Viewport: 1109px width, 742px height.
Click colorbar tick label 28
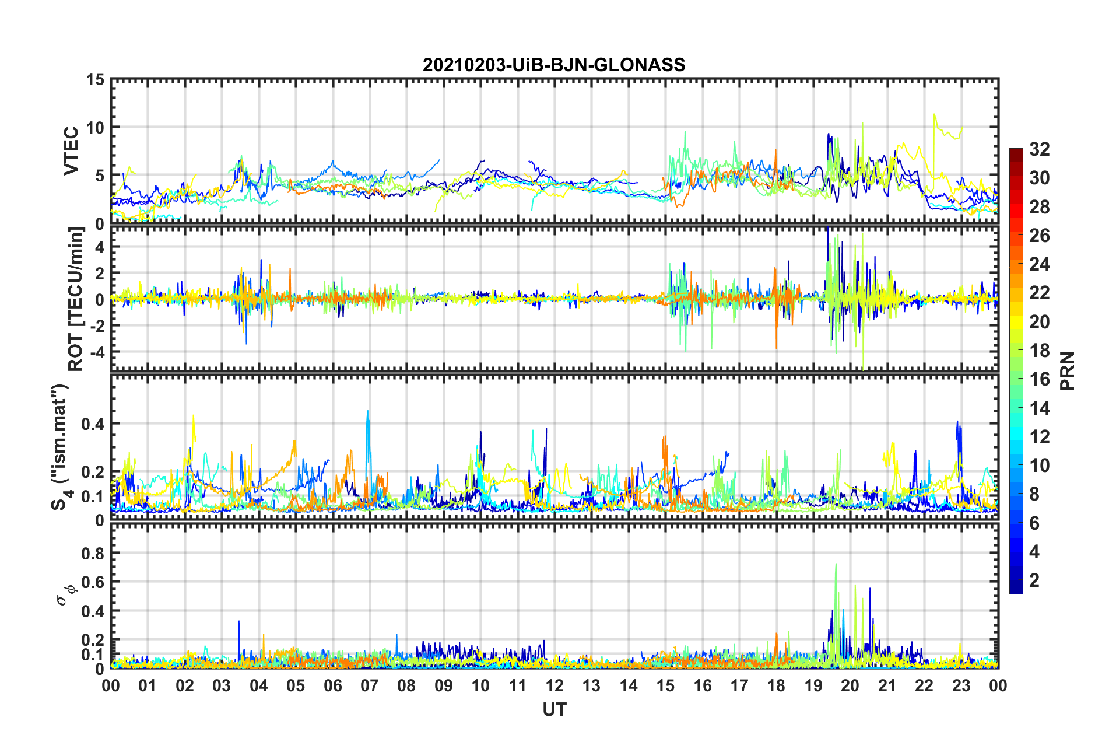[1040, 207]
